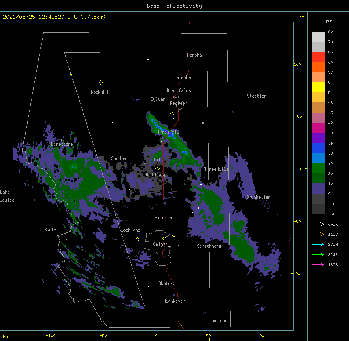Click the yellow diamond marker south of RedDeer
The image size is (349, 341).
[x=172, y=114]
